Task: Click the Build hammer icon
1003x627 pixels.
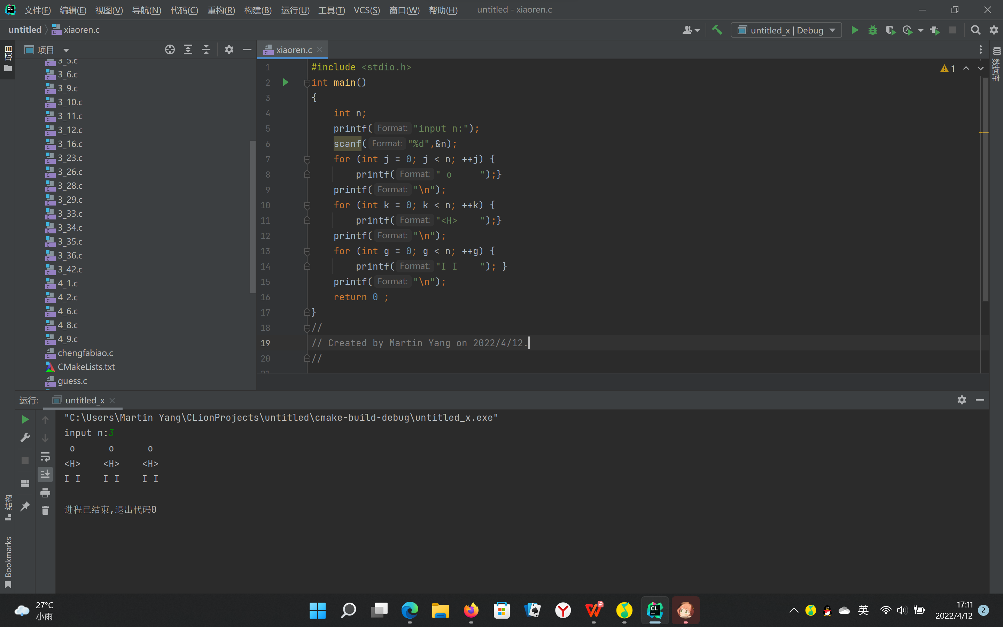Action: pos(717,30)
